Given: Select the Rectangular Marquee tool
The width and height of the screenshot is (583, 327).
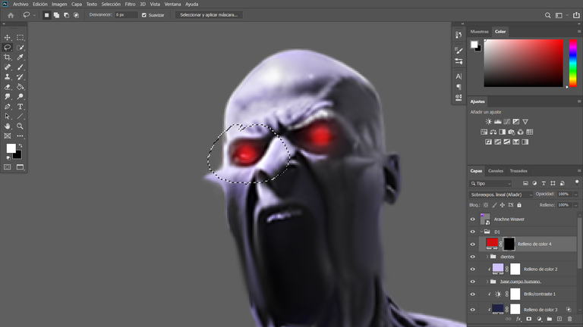Looking at the screenshot, I should pyautogui.click(x=20, y=37).
